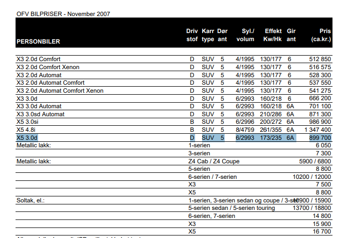
Task: Select the X3 2.0d Comfort Xenon row name
Action: tap(48, 67)
